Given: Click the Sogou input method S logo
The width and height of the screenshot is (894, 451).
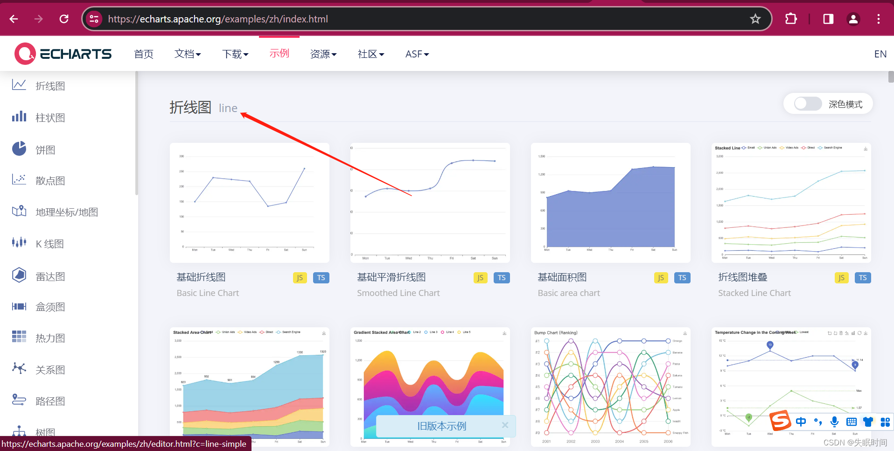Looking at the screenshot, I should point(780,421).
